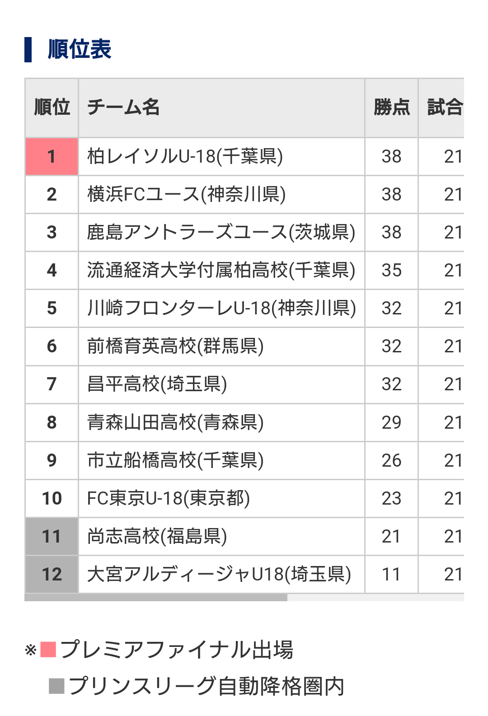Click the pink rank 1 cell

tap(52, 156)
